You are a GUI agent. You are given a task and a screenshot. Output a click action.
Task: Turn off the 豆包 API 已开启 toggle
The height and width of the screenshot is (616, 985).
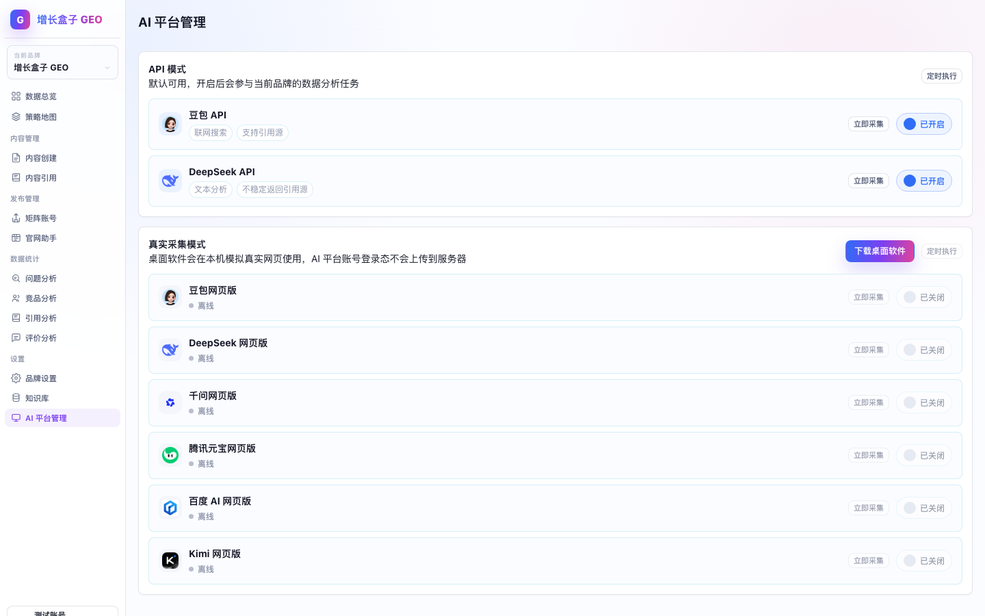924,124
